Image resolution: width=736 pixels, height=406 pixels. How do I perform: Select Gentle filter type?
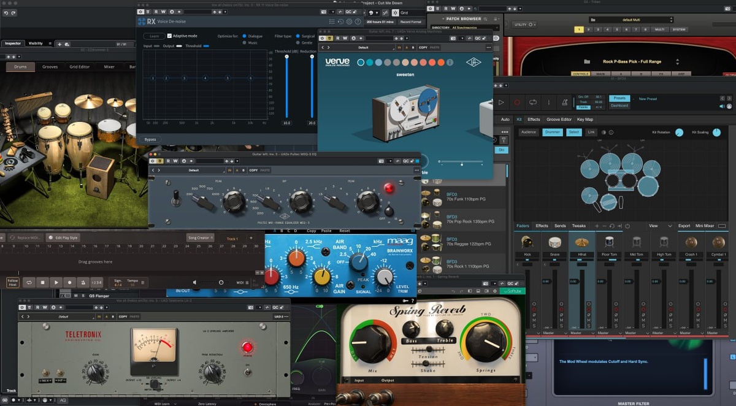(x=298, y=43)
